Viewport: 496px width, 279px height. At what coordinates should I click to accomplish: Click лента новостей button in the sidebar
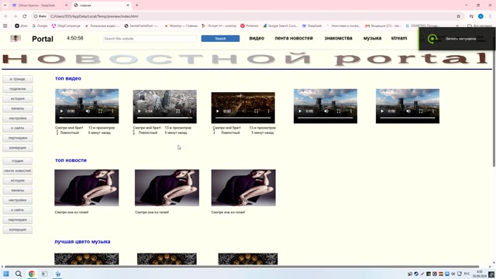[17, 170]
